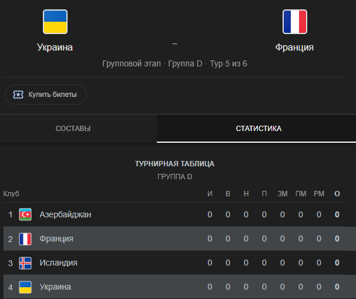Click Iceland flag in standings table
The height and width of the screenshot is (299, 356).
25,263
